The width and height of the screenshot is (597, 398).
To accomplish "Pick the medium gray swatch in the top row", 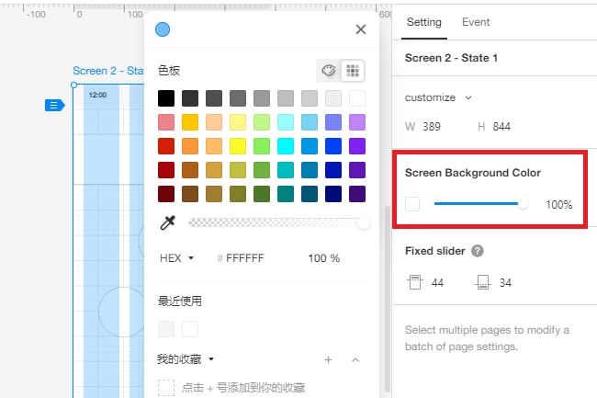I will pyautogui.click(x=262, y=98).
